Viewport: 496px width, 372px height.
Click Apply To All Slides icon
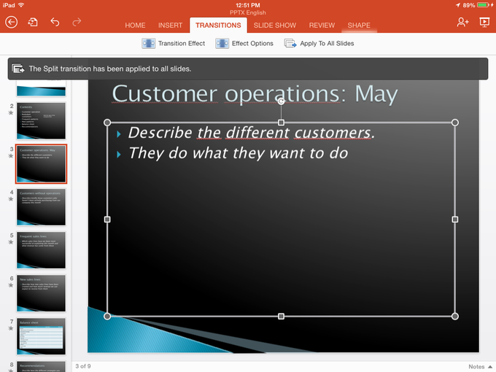point(290,43)
